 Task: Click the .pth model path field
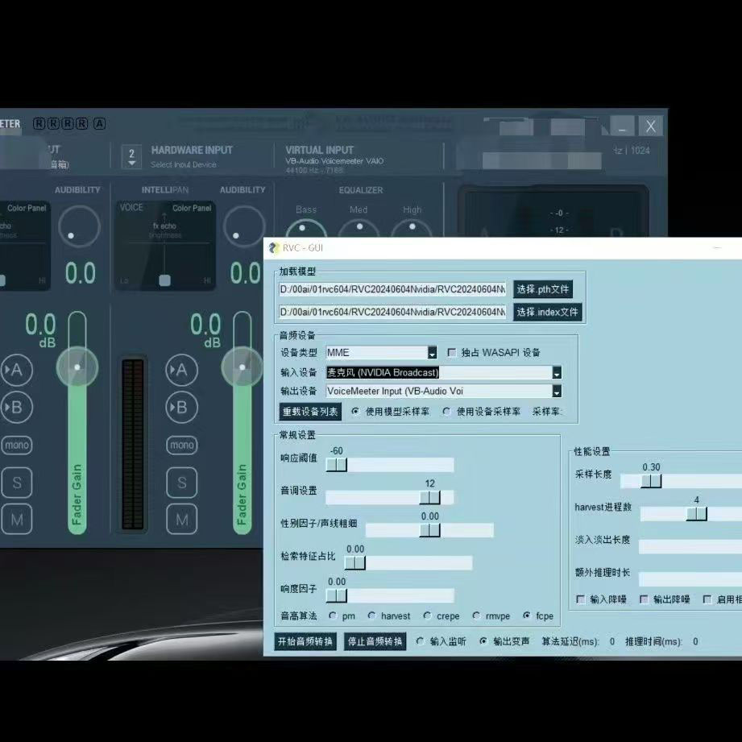pos(392,289)
